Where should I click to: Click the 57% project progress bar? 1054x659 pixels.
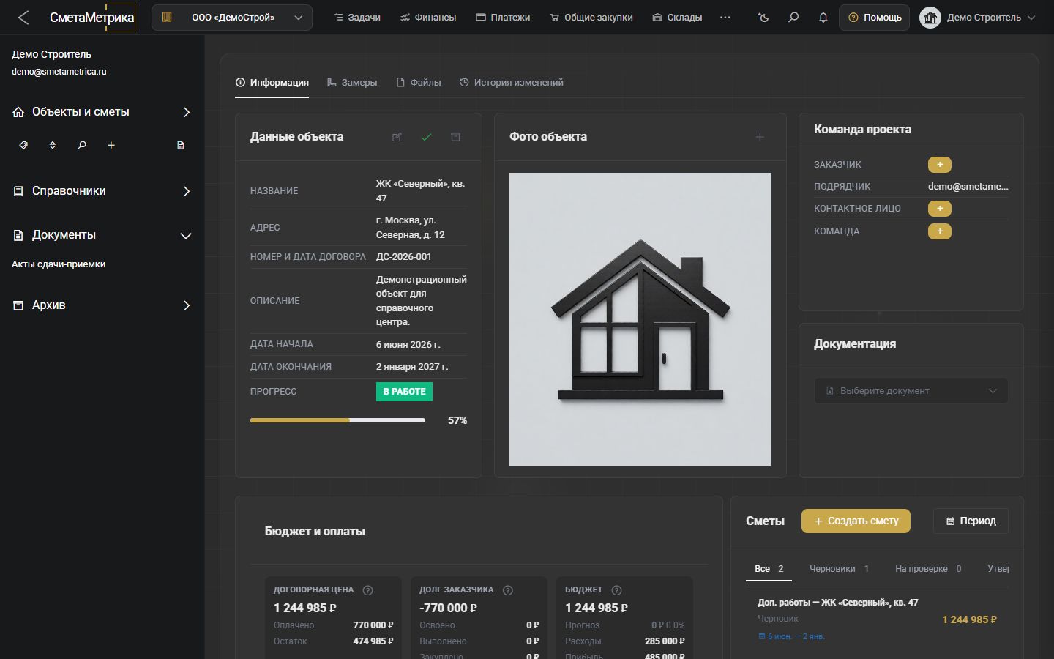pos(337,420)
